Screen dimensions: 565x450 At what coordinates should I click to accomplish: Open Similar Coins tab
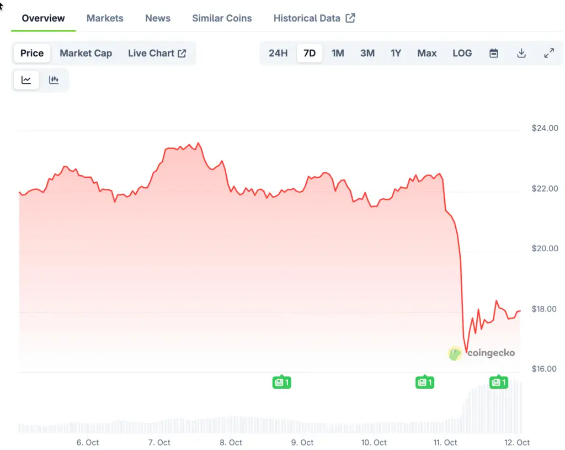tap(222, 18)
